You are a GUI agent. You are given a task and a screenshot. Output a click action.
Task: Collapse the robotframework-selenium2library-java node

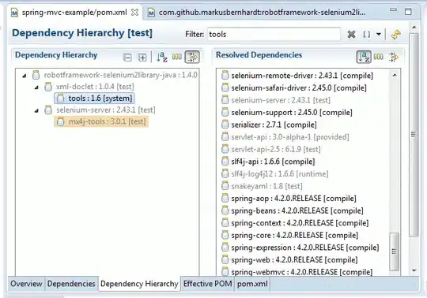pos(25,76)
